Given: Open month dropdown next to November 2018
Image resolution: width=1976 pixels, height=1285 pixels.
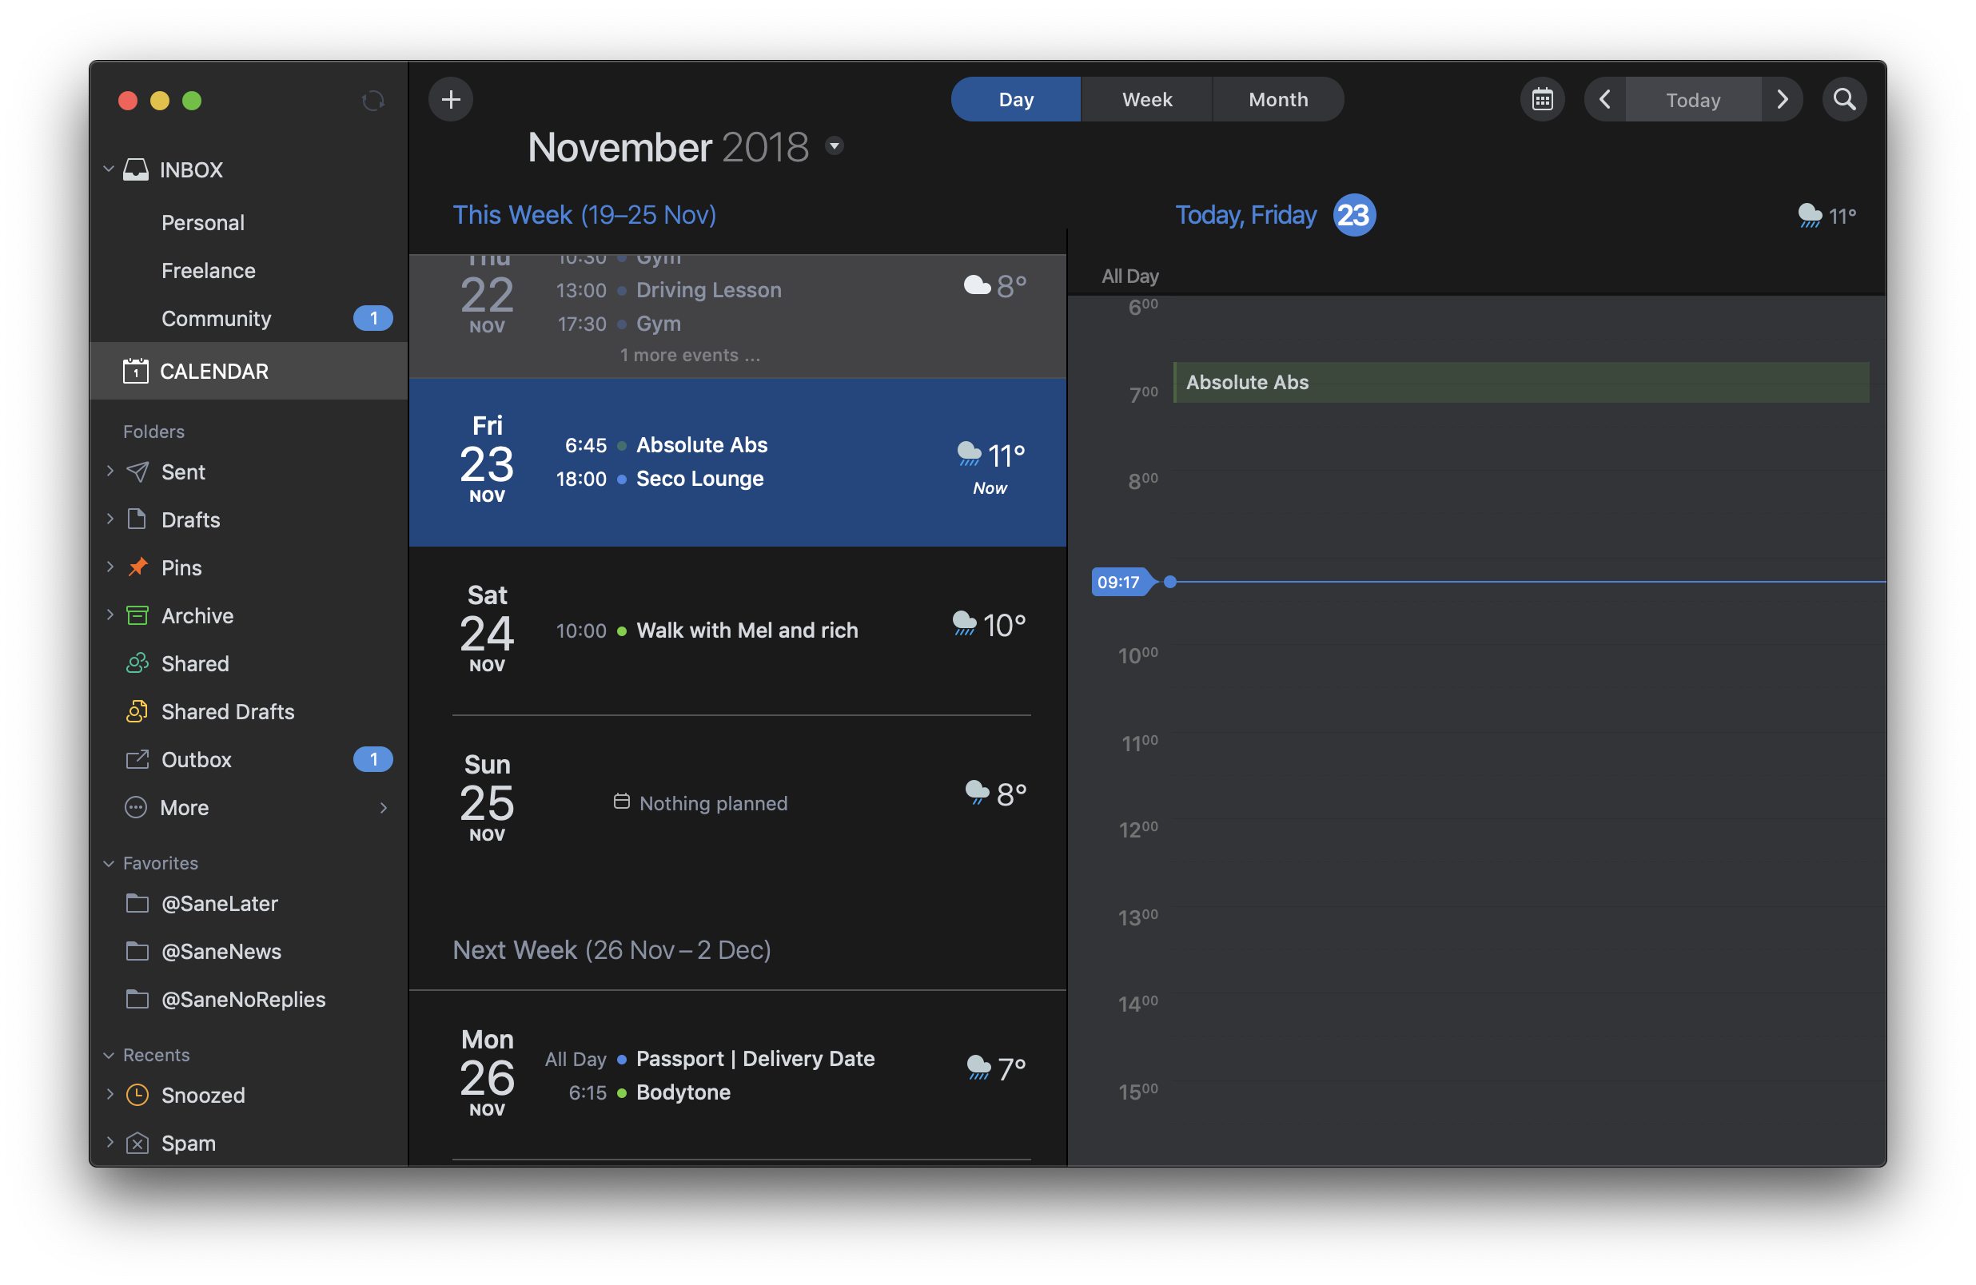Looking at the screenshot, I should pos(835,146).
